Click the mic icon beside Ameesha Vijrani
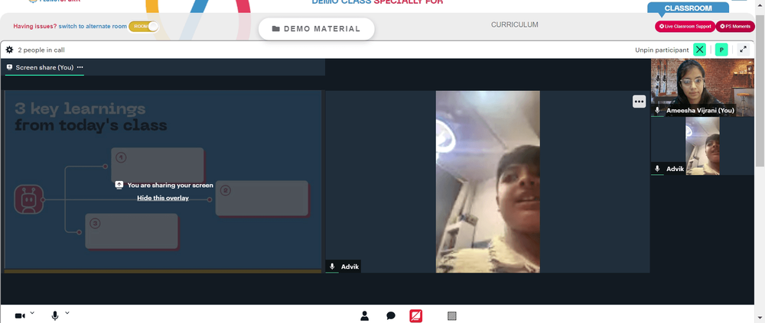Image resolution: width=765 pixels, height=323 pixels. click(657, 111)
